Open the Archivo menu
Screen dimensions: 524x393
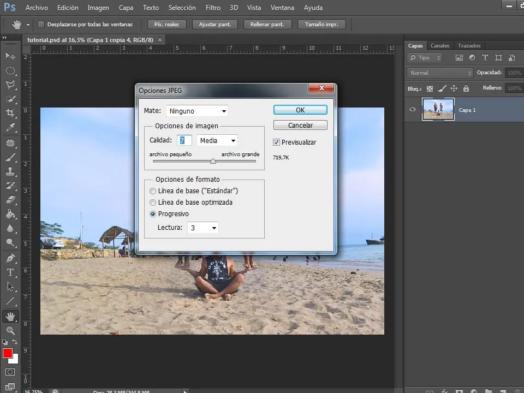pos(37,7)
